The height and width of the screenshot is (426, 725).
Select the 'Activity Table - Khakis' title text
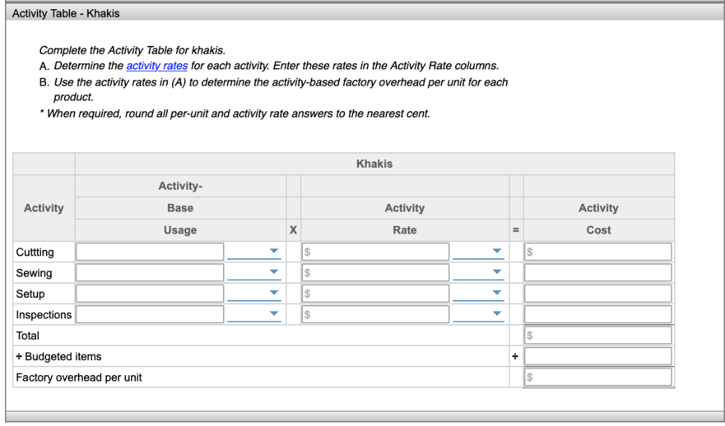pos(66,13)
